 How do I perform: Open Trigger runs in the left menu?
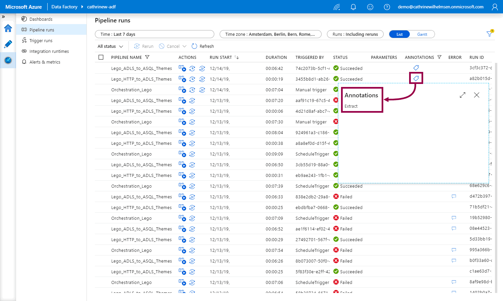pos(41,41)
